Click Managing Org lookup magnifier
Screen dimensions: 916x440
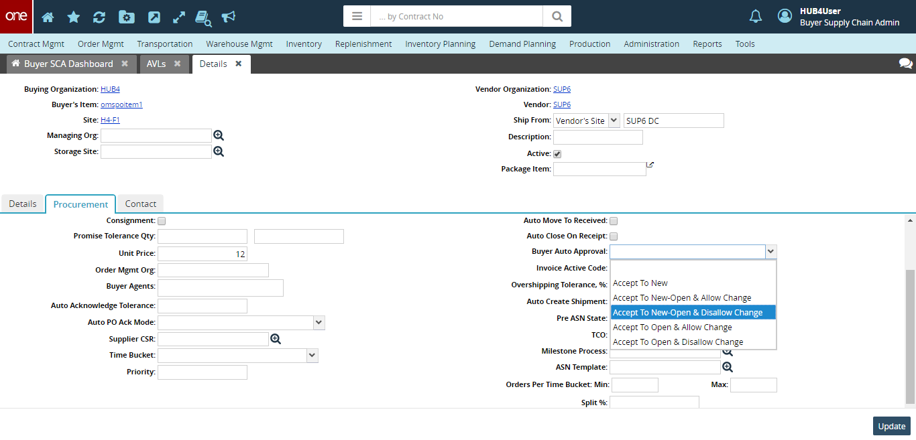pyautogui.click(x=219, y=135)
